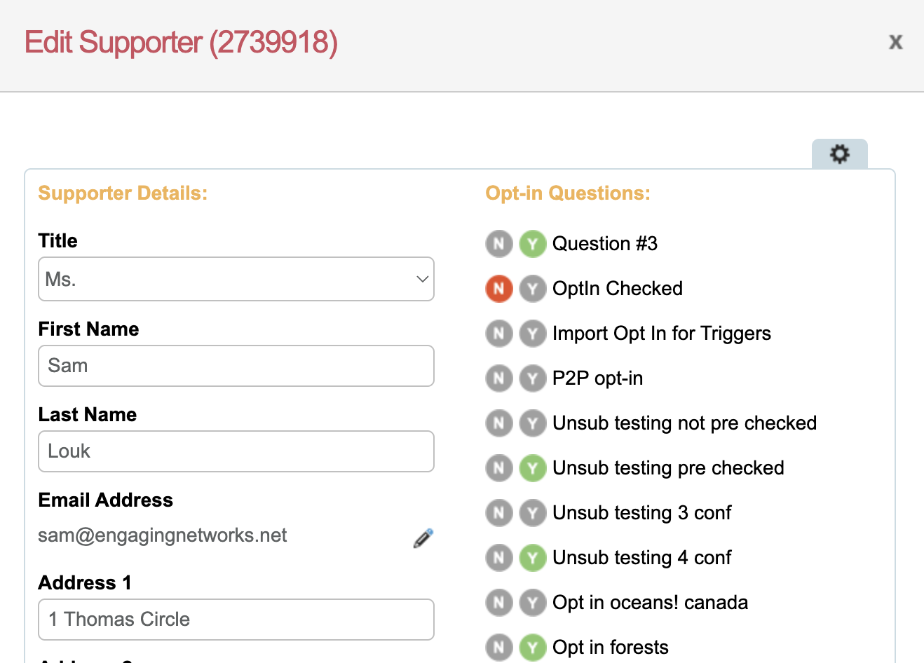Image resolution: width=924 pixels, height=663 pixels.
Task: Set Unsub testing pre checked to N
Action: click(499, 468)
